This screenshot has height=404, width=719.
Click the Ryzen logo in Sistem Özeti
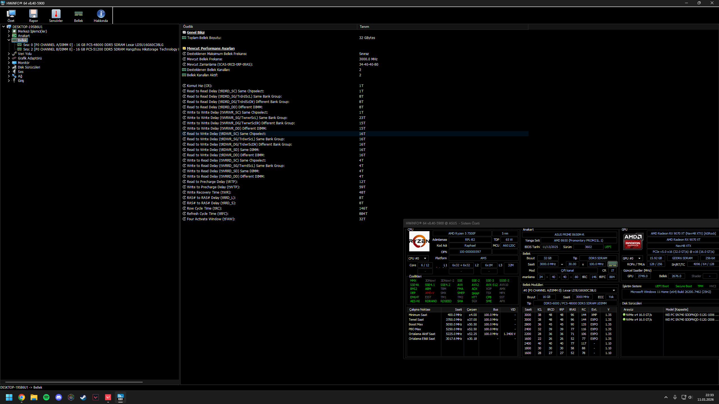pos(419,241)
